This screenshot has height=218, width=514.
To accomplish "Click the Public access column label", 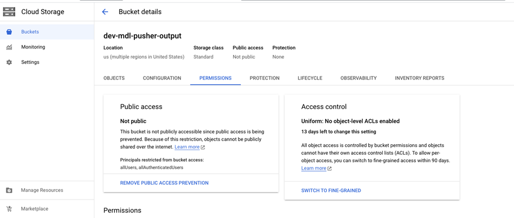I will pyautogui.click(x=248, y=48).
